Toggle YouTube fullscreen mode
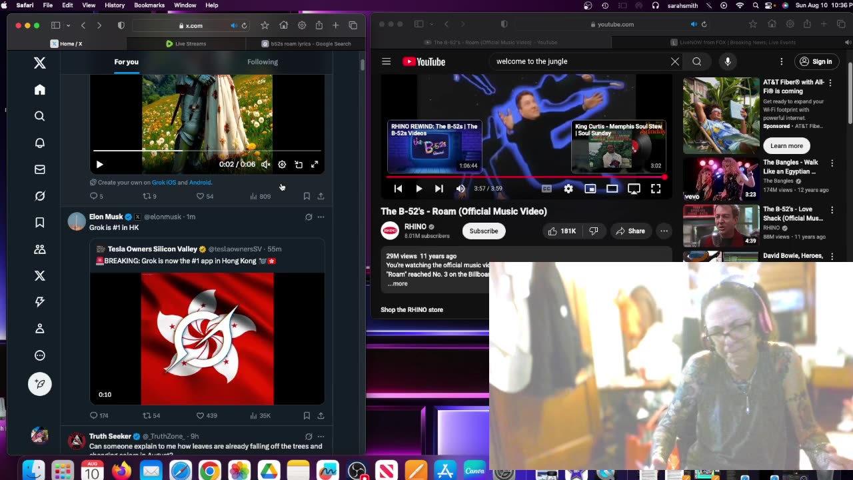 [x=656, y=189]
